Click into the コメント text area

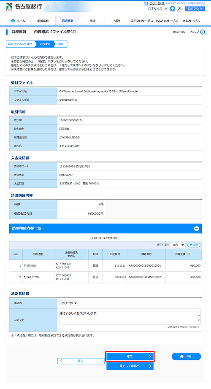[128, 318]
